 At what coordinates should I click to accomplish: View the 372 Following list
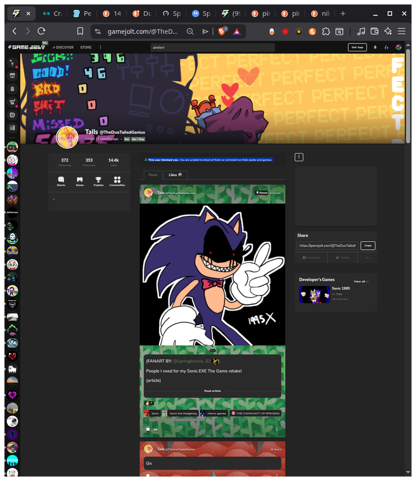click(x=65, y=162)
